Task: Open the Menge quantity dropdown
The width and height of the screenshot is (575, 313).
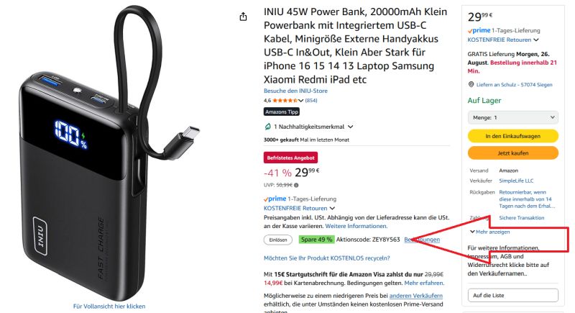Action: (512, 118)
